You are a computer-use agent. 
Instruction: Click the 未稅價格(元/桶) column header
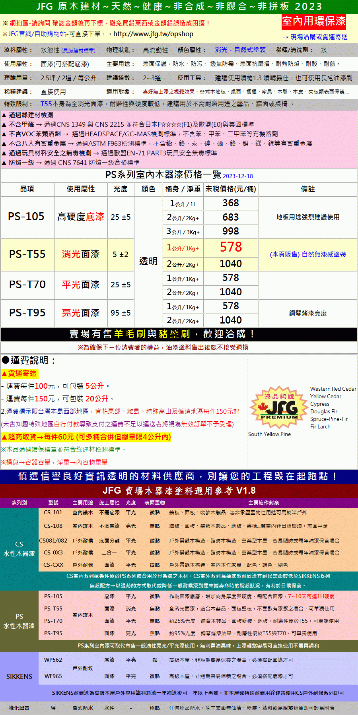(231, 189)
